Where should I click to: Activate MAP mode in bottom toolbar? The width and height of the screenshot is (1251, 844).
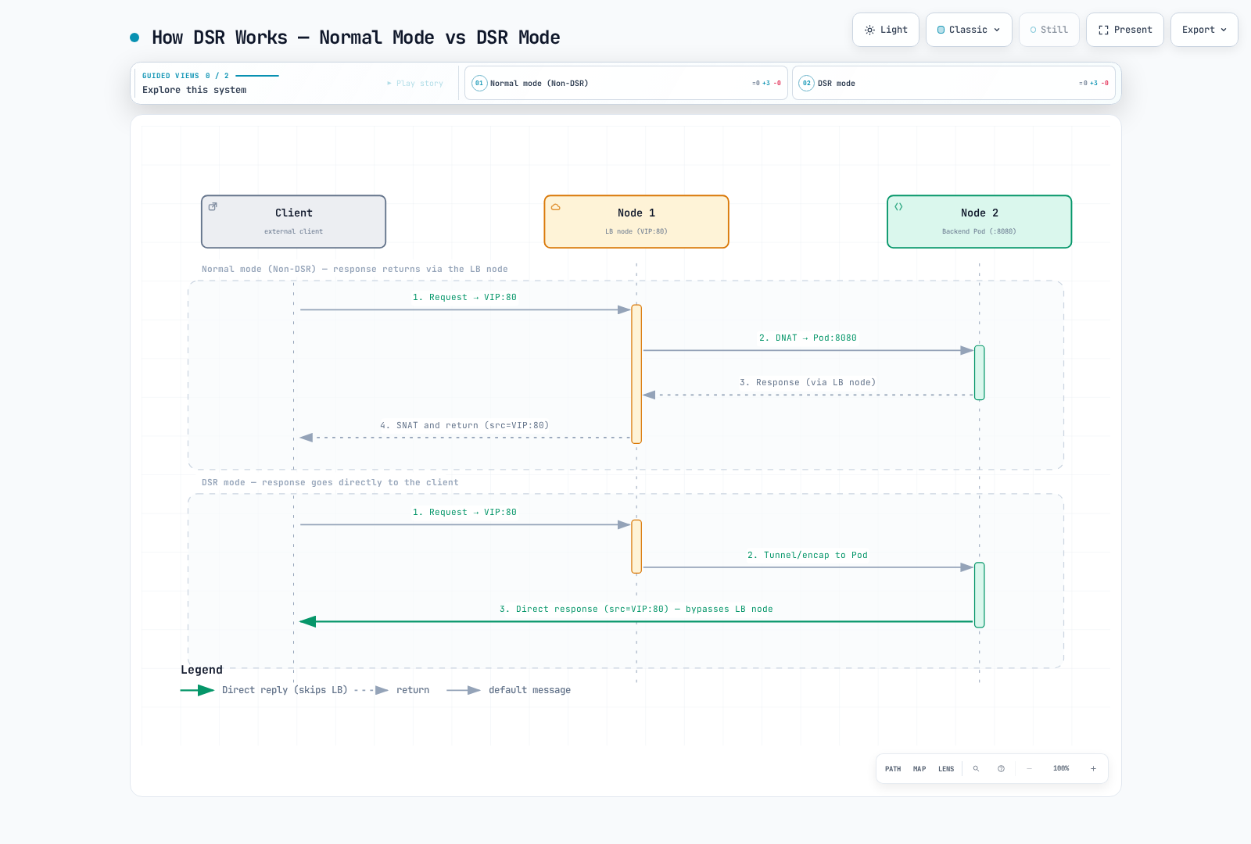click(x=919, y=769)
